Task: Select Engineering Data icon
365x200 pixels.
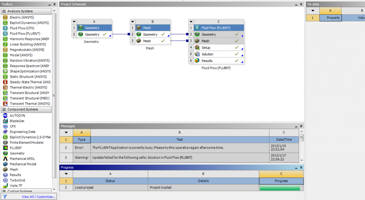Action: coord(5,132)
